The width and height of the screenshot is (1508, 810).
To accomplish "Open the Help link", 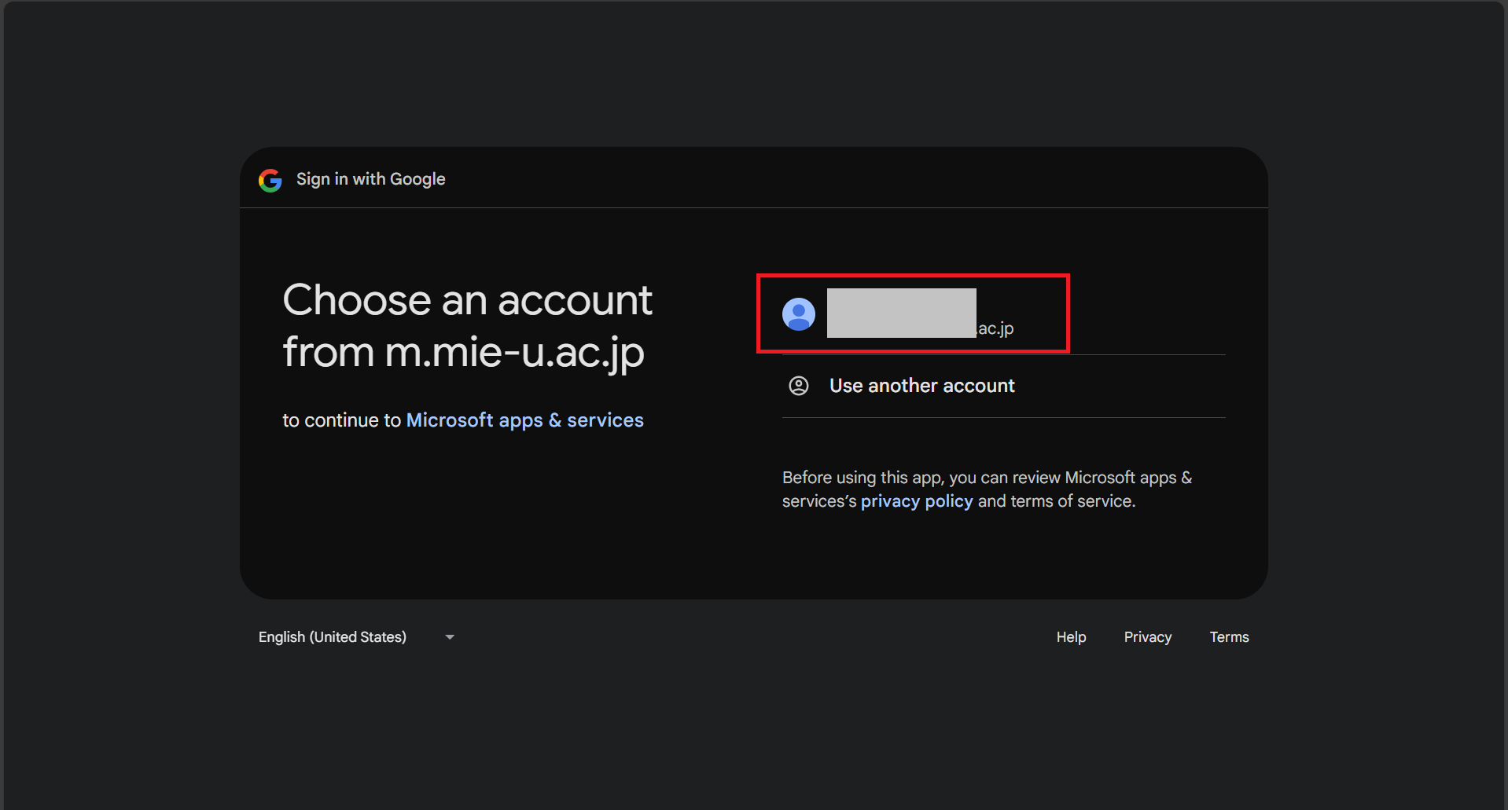I will 1071,637.
